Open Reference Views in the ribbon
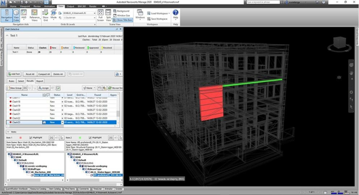The width and height of the screenshot is (359, 195). tap(34, 16)
